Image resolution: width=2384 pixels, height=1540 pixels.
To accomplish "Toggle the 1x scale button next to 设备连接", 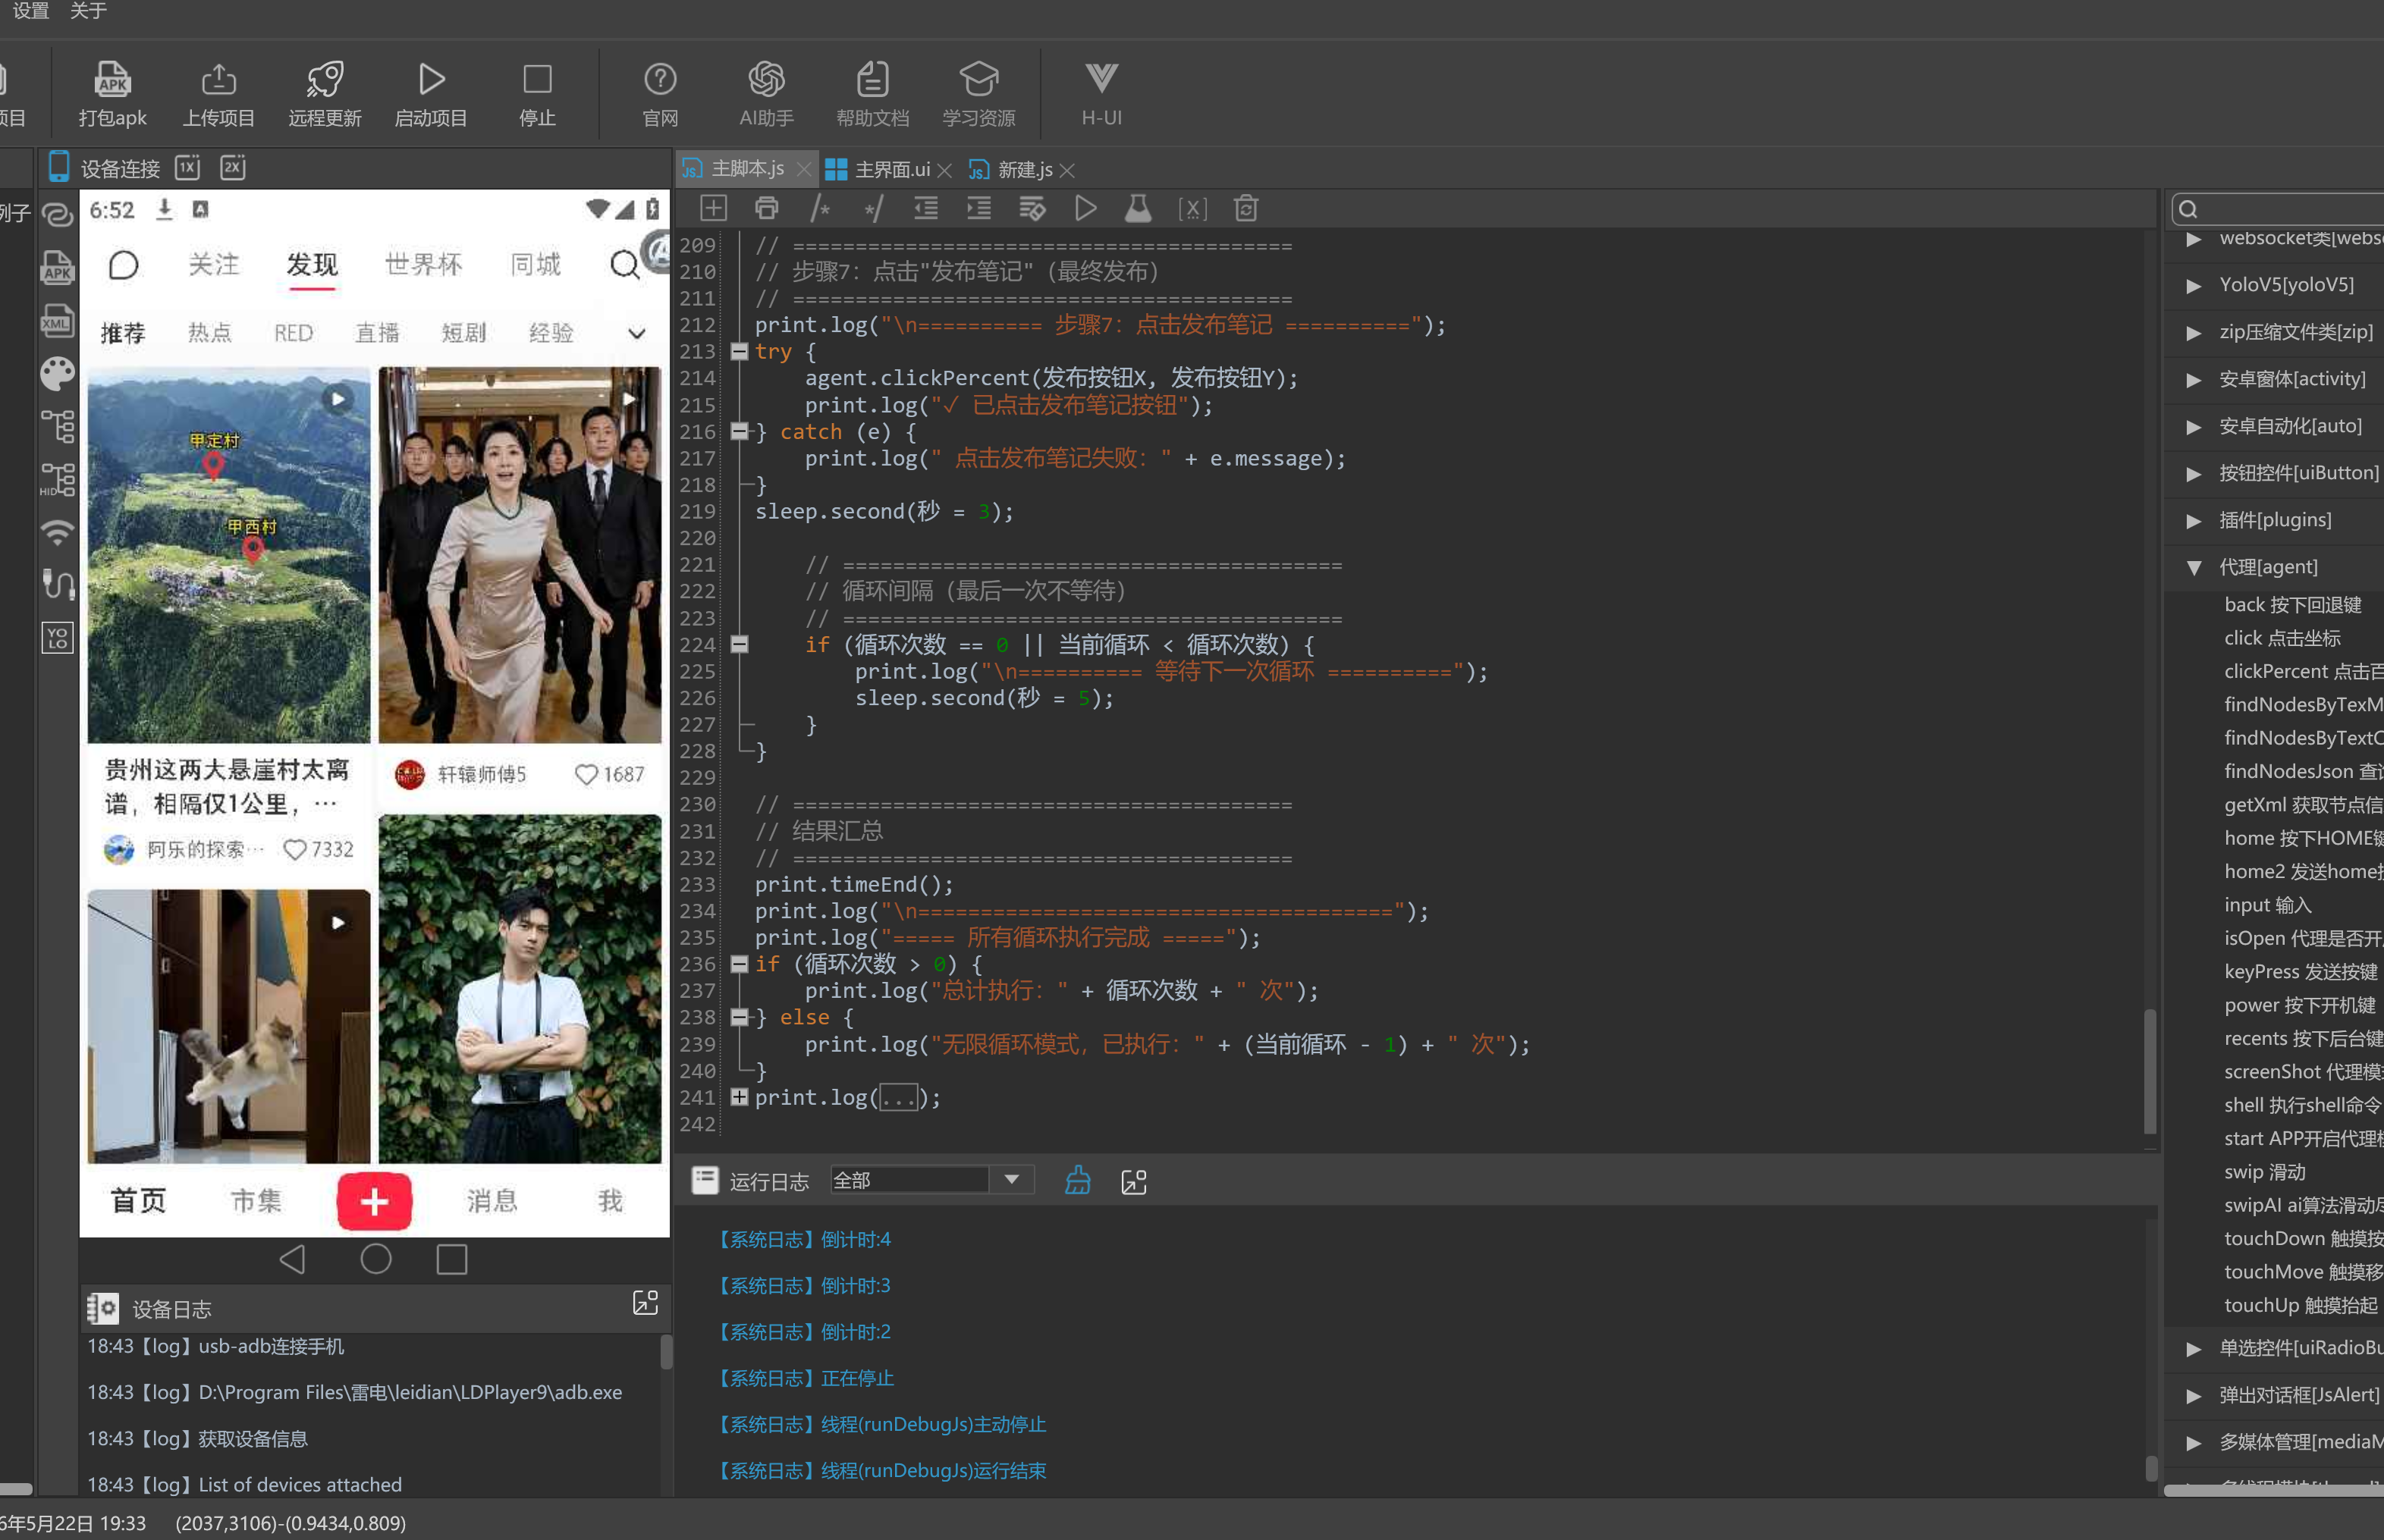I will [188, 167].
